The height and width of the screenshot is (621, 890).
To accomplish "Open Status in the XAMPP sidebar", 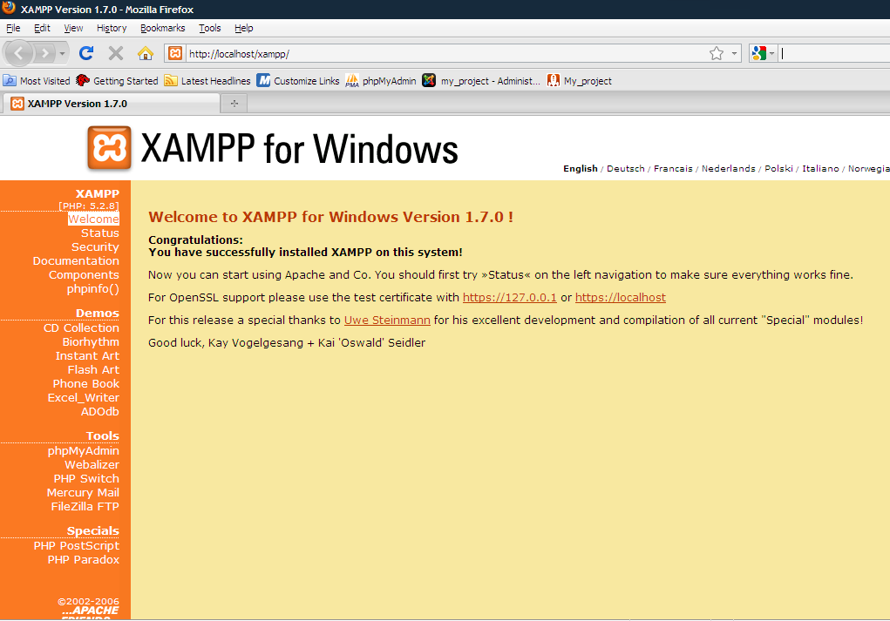I will [100, 233].
